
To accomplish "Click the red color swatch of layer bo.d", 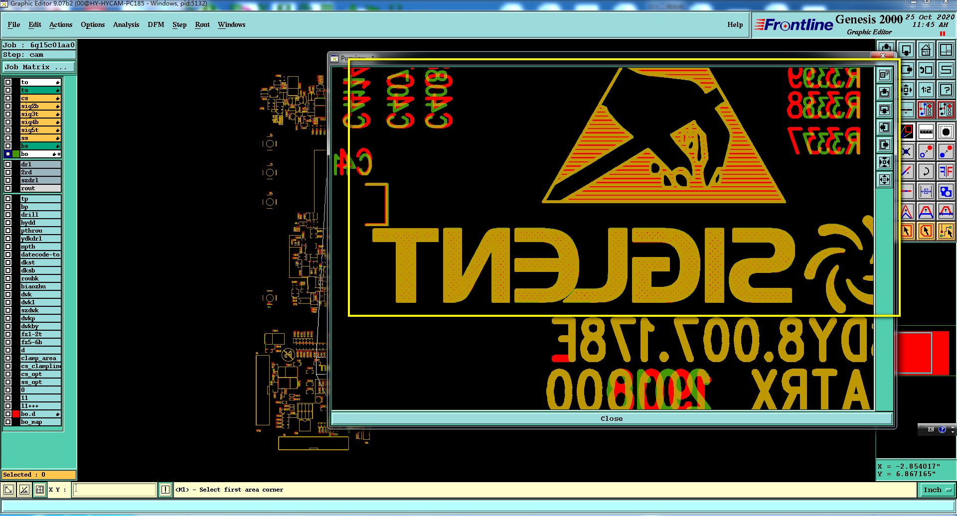I will click(16, 414).
